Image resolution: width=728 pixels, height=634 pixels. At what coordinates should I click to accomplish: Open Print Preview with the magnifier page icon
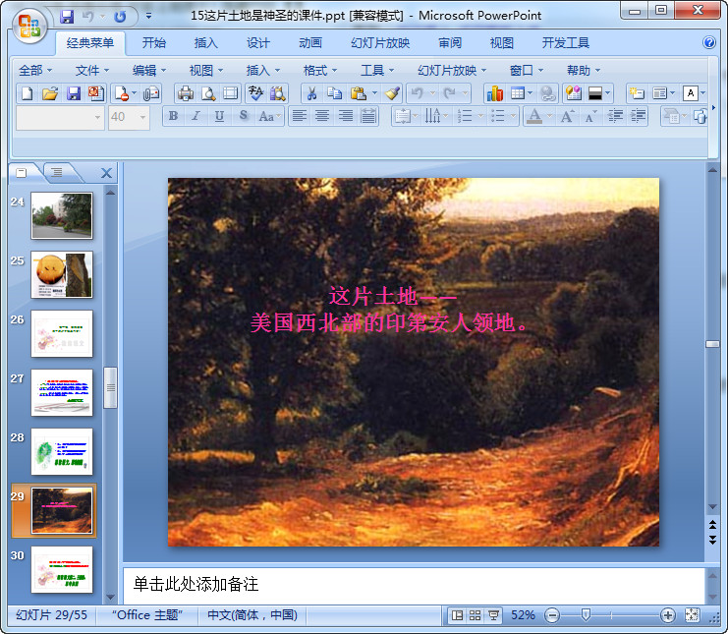[x=208, y=93]
